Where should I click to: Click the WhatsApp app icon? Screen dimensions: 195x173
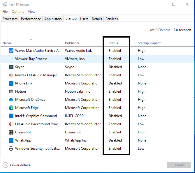click(x=11, y=140)
